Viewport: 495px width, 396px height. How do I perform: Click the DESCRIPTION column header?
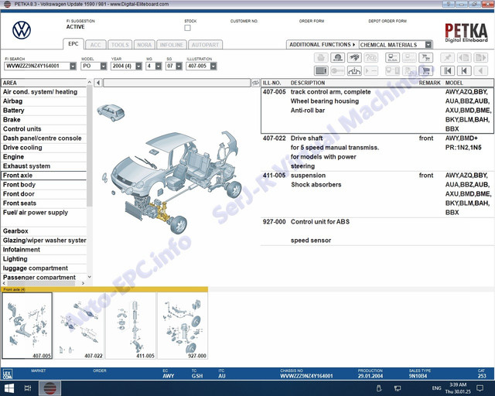click(308, 83)
